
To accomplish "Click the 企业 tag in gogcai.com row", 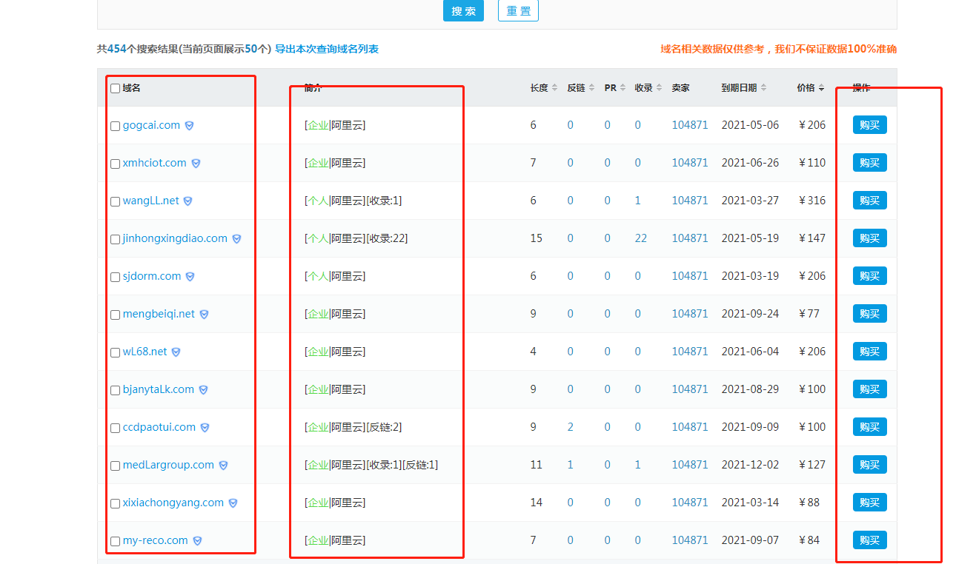I will [318, 125].
